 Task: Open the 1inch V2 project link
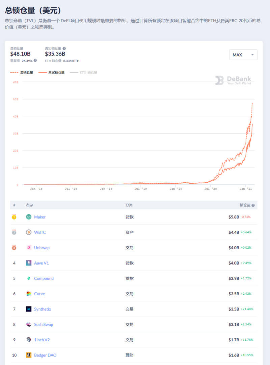42,340
